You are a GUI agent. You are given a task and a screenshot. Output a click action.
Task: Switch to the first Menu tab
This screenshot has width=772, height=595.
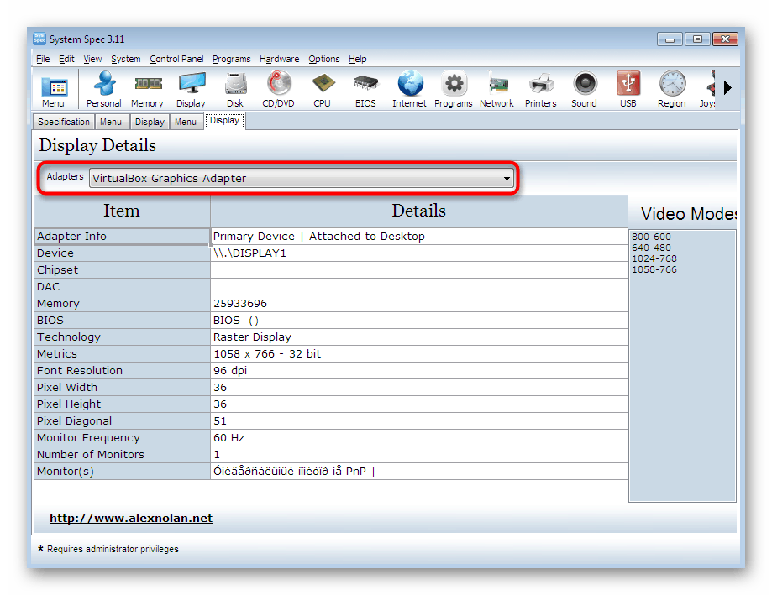click(x=111, y=122)
